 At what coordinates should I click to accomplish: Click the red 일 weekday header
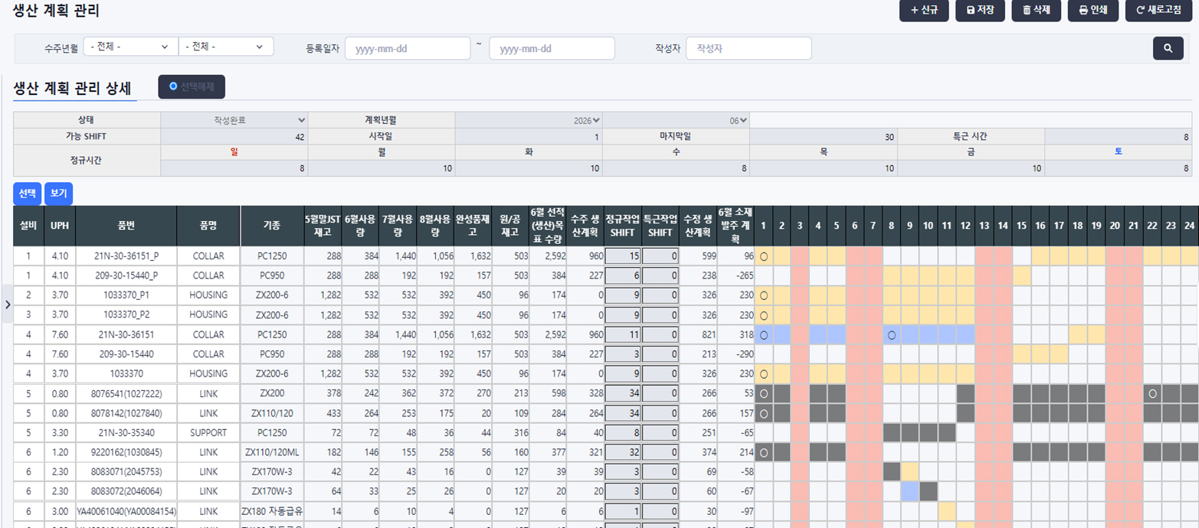234,152
